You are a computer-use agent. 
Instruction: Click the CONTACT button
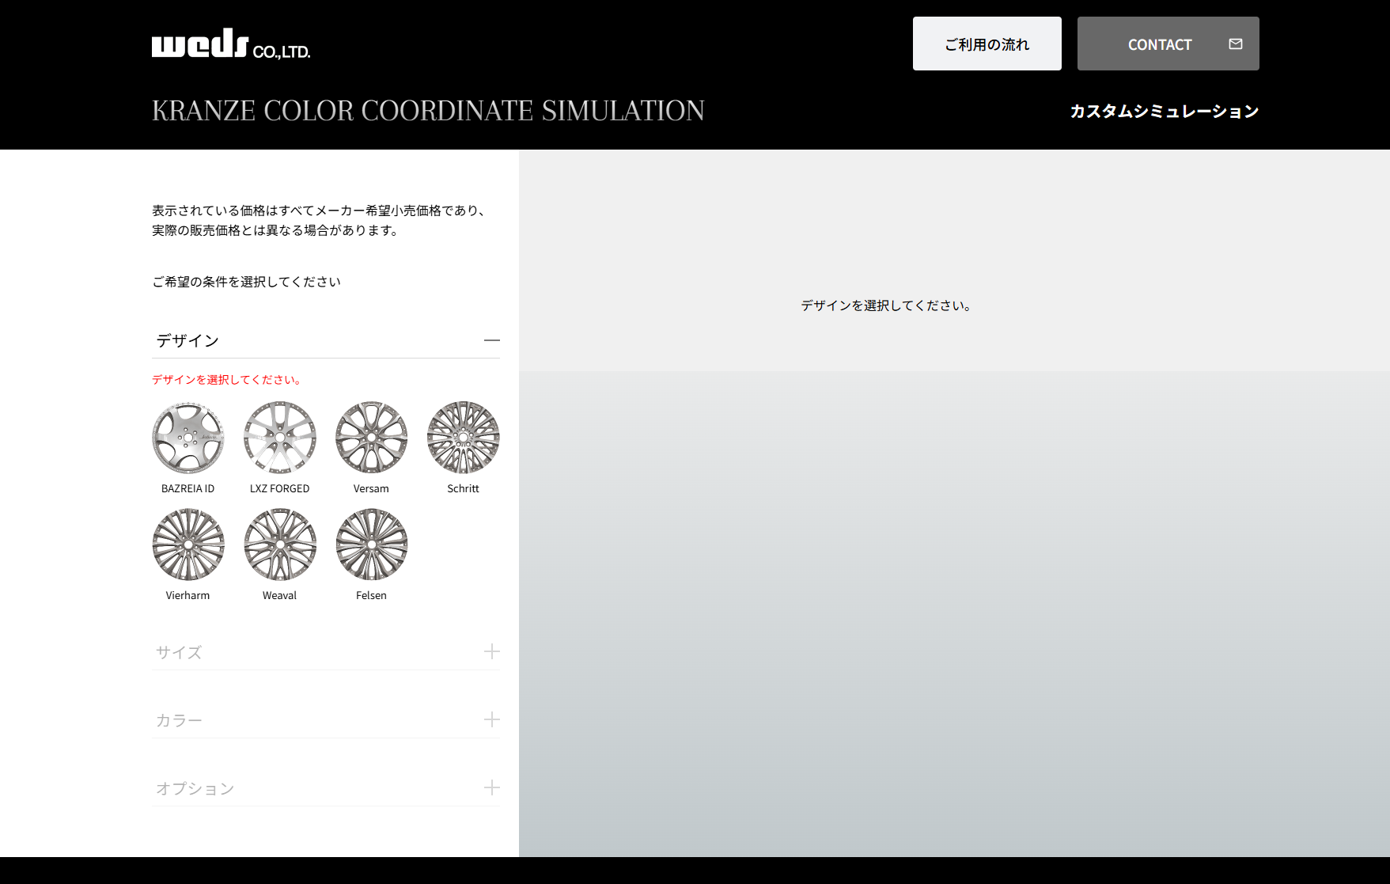click(x=1159, y=44)
